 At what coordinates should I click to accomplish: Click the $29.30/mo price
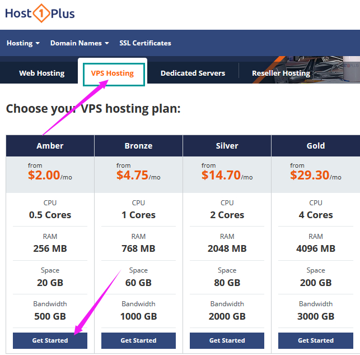point(316,175)
